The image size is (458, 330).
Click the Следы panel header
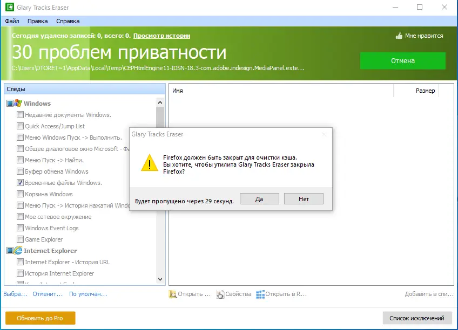coord(85,89)
